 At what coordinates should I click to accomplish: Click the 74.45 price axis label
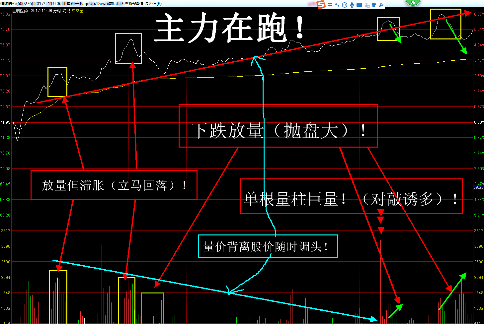tap(5, 60)
